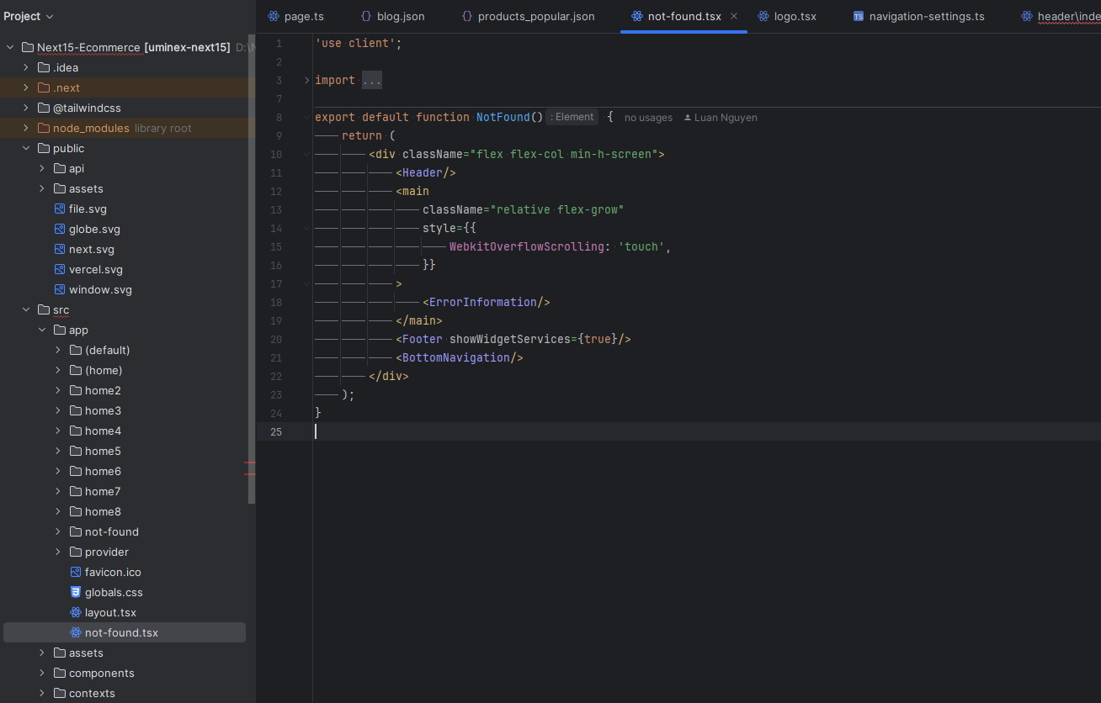Expand the components folder
The width and height of the screenshot is (1101, 703).
click(41, 673)
